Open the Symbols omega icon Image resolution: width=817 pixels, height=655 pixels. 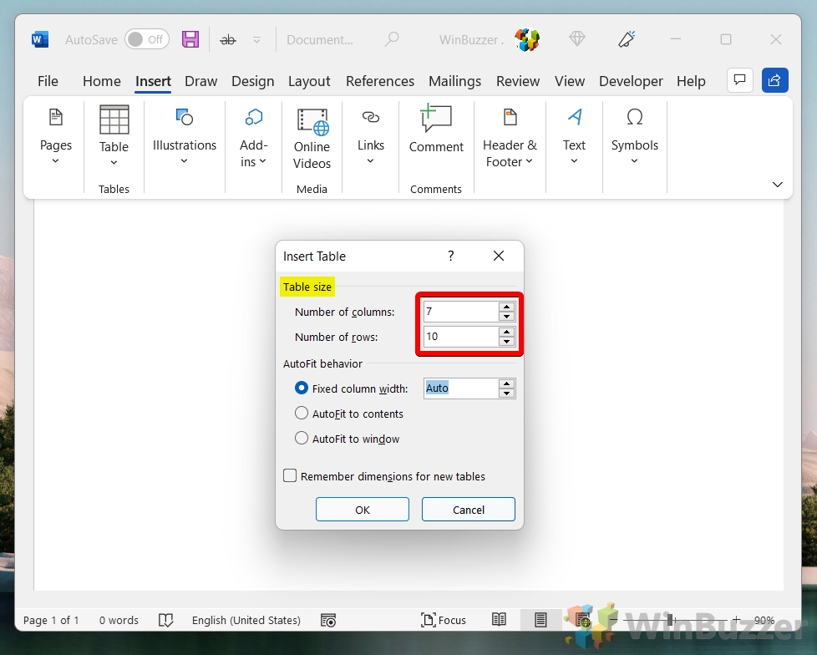635,117
